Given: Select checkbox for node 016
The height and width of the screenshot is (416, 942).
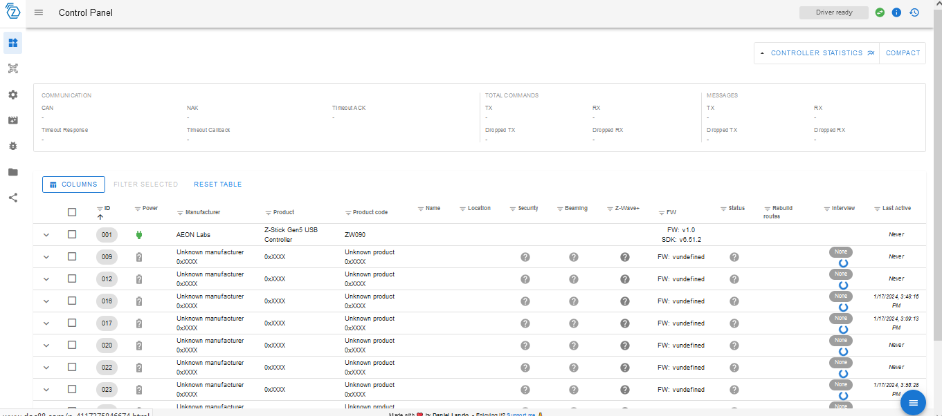Looking at the screenshot, I should click(x=72, y=301).
